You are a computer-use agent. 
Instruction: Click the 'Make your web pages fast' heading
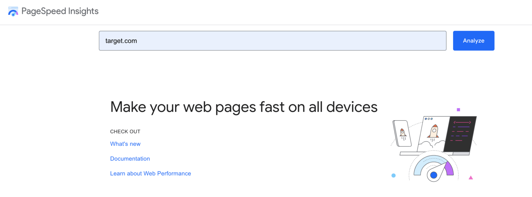(x=244, y=107)
